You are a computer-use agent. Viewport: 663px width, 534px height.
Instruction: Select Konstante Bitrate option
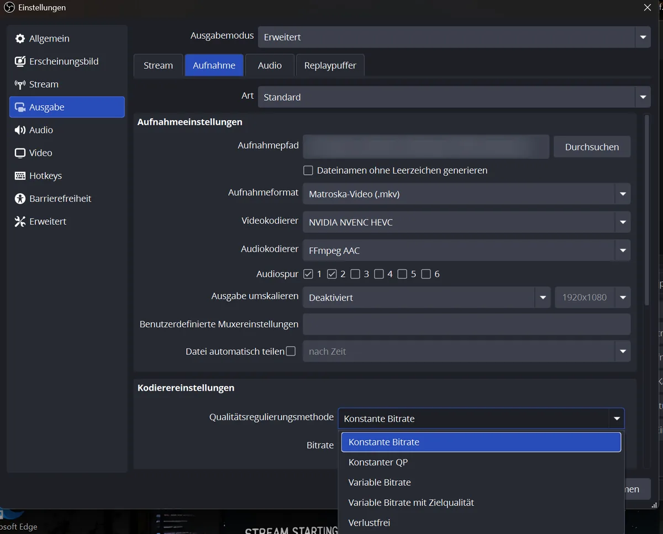(481, 442)
